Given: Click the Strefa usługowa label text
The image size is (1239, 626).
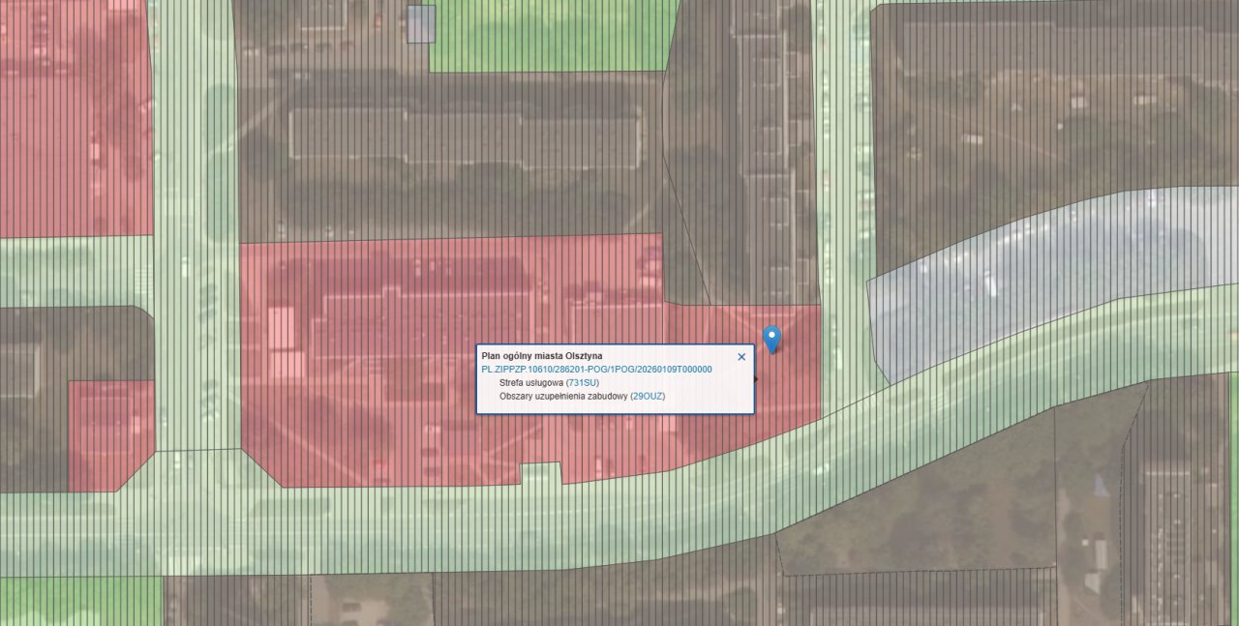Looking at the screenshot, I should tap(531, 383).
